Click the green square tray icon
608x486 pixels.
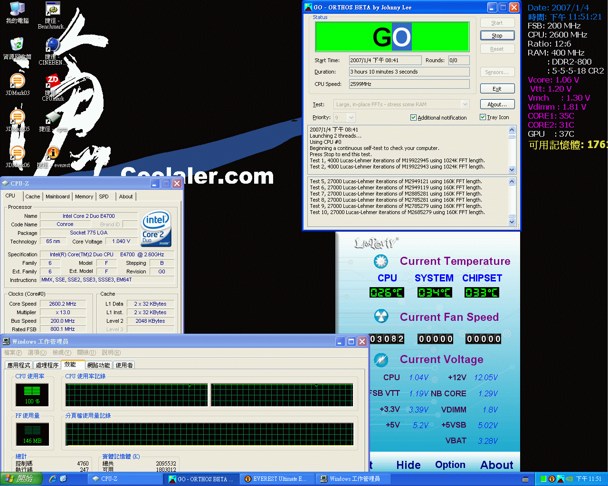pyautogui.click(x=543, y=479)
